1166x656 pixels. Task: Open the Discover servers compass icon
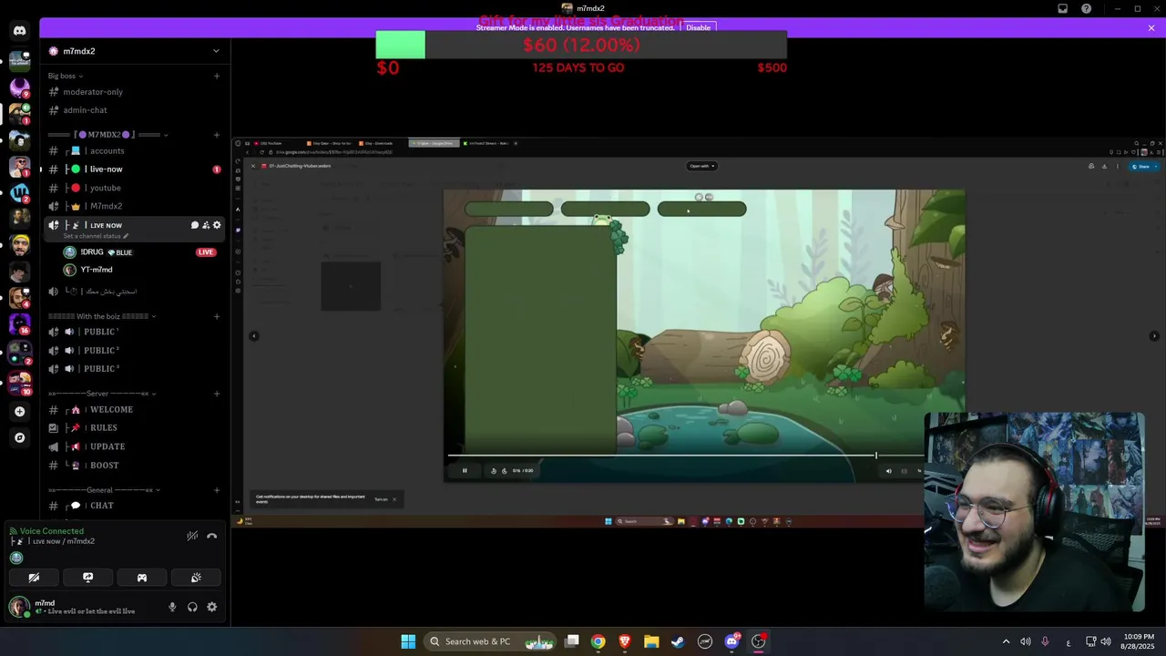tap(19, 437)
